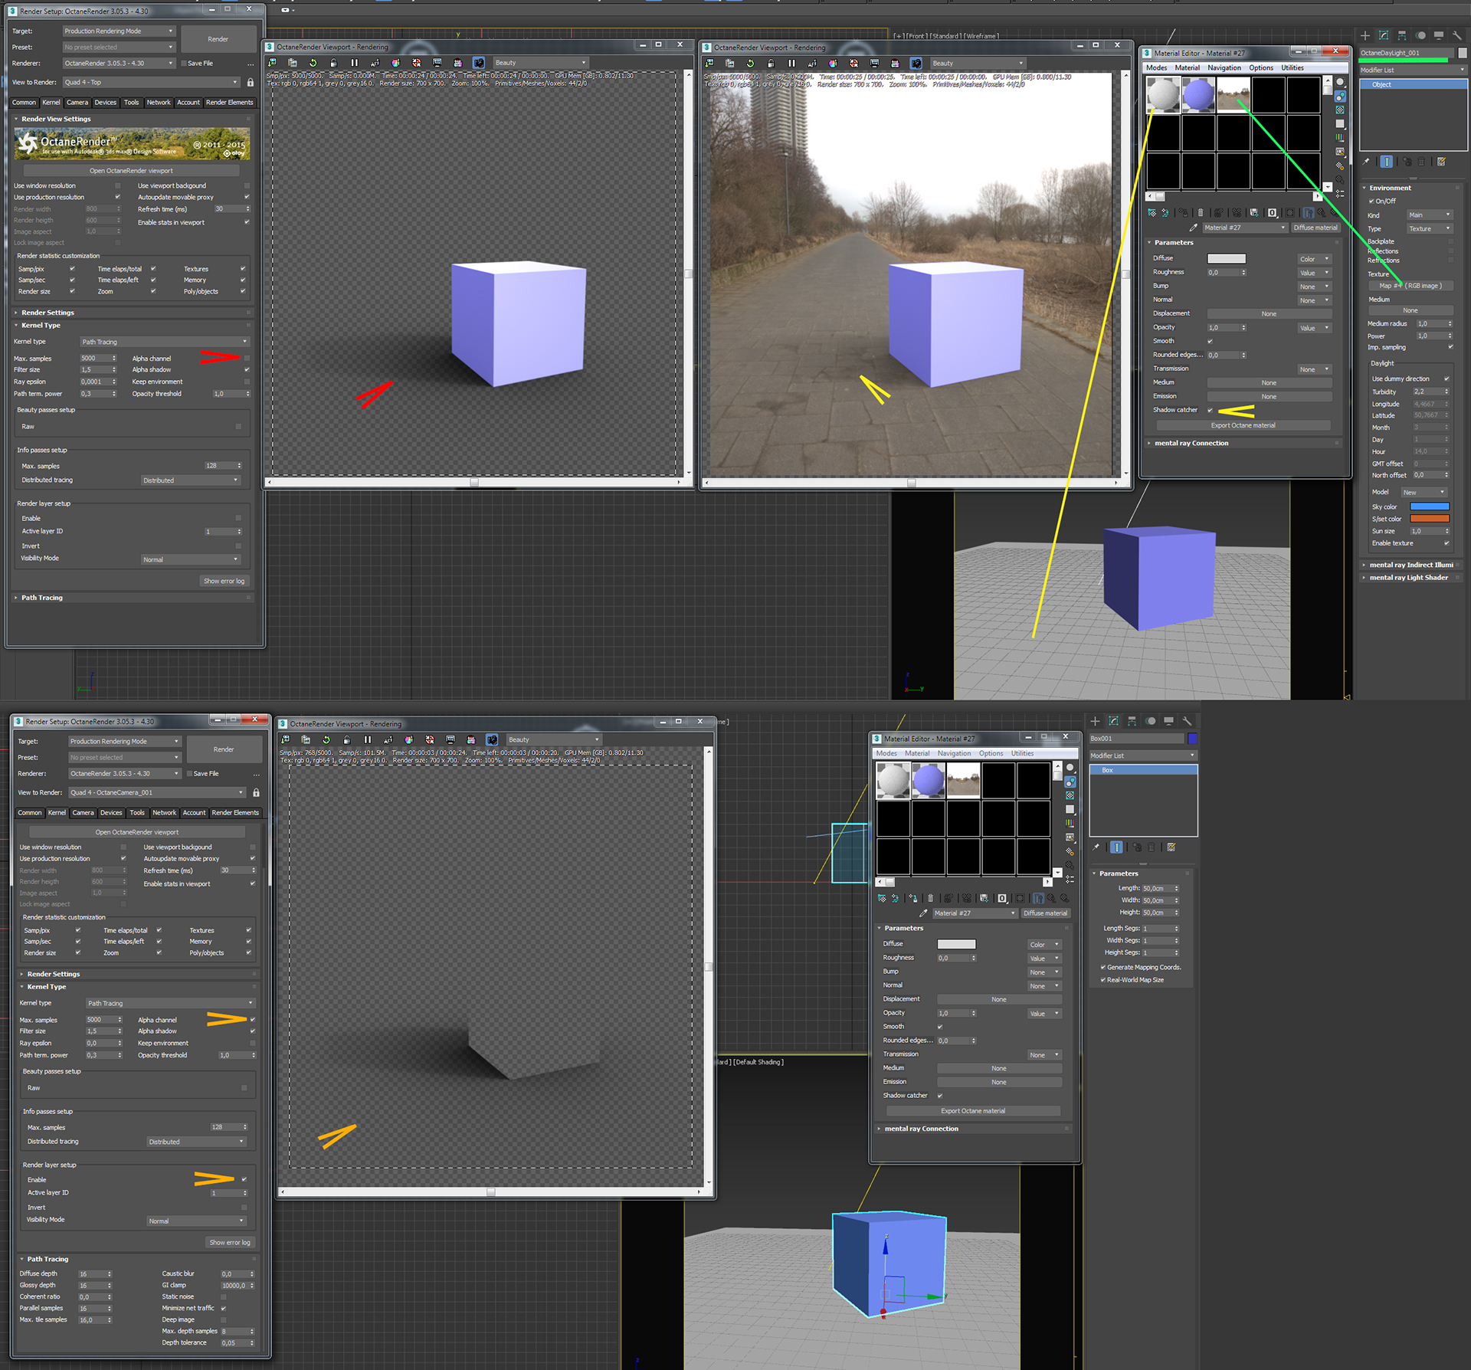The height and width of the screenshot is (1370, 1471).
Task: Click pin stack icon below OctaneDayLight modifier stack
Action: (x=1366, y=162)
